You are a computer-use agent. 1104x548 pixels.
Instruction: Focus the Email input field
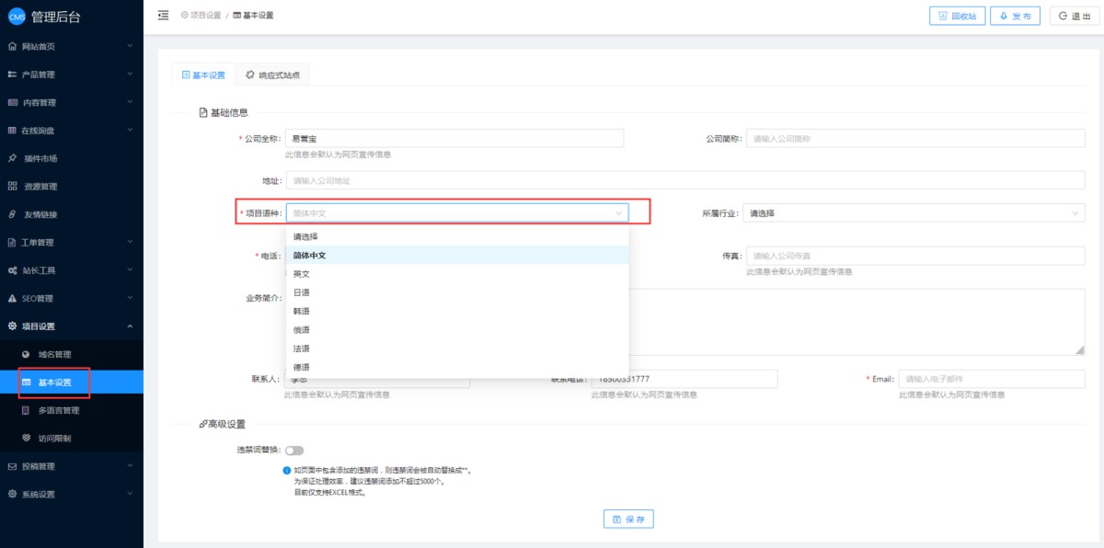pyautogui.click(x=992, y=379)
